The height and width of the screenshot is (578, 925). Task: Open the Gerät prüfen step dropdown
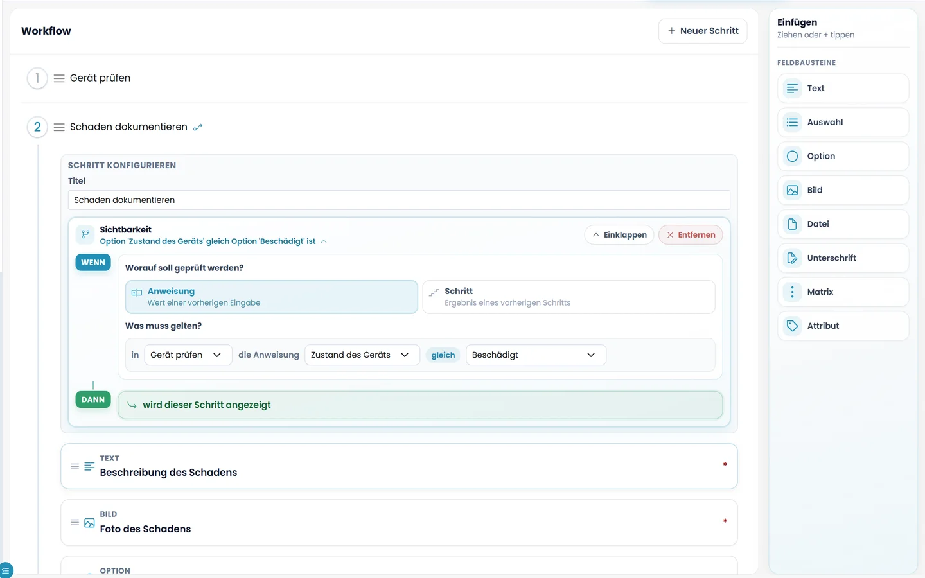pos(188,355)
